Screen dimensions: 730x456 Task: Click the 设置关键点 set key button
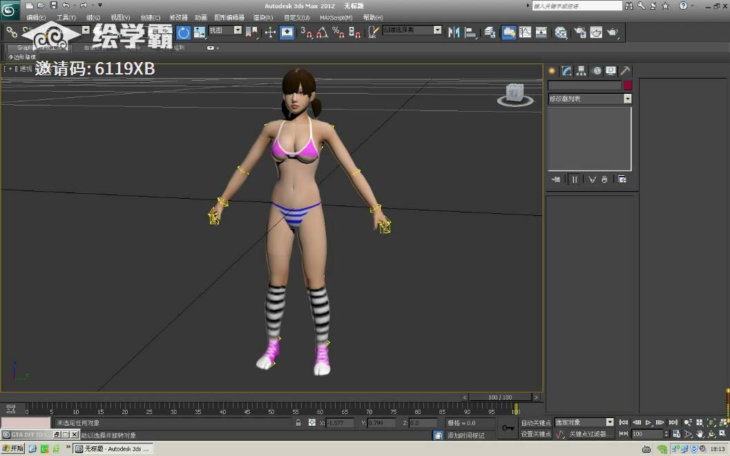point(535,434)
